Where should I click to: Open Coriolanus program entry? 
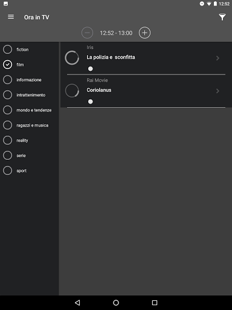point(146,91)
